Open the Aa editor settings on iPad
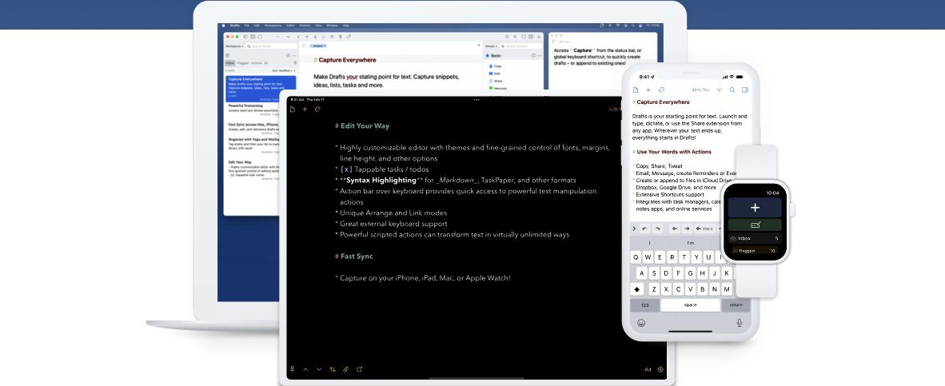 click(x=648, y=369)
